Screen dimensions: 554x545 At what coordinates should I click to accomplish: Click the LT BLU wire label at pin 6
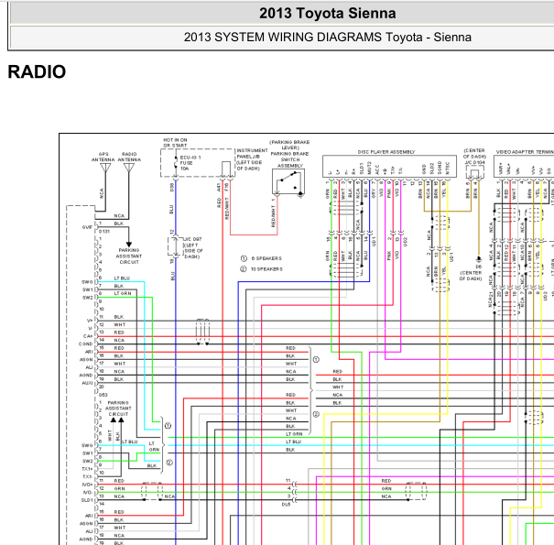[x=122, y=278]
